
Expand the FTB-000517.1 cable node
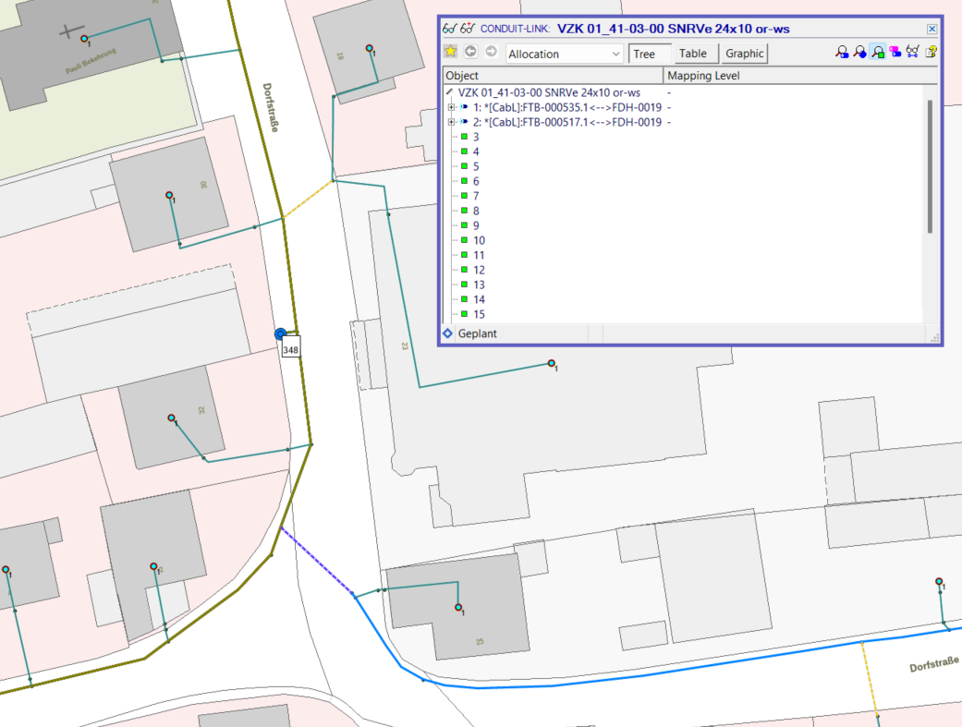click(451, 122)
